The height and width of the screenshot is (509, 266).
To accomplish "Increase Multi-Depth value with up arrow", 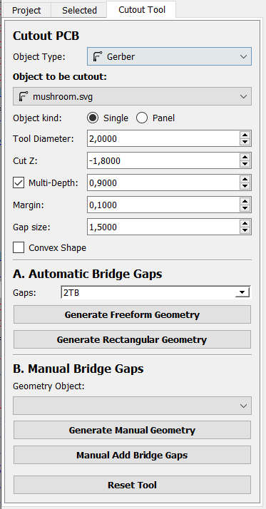I will click(245, 179).
